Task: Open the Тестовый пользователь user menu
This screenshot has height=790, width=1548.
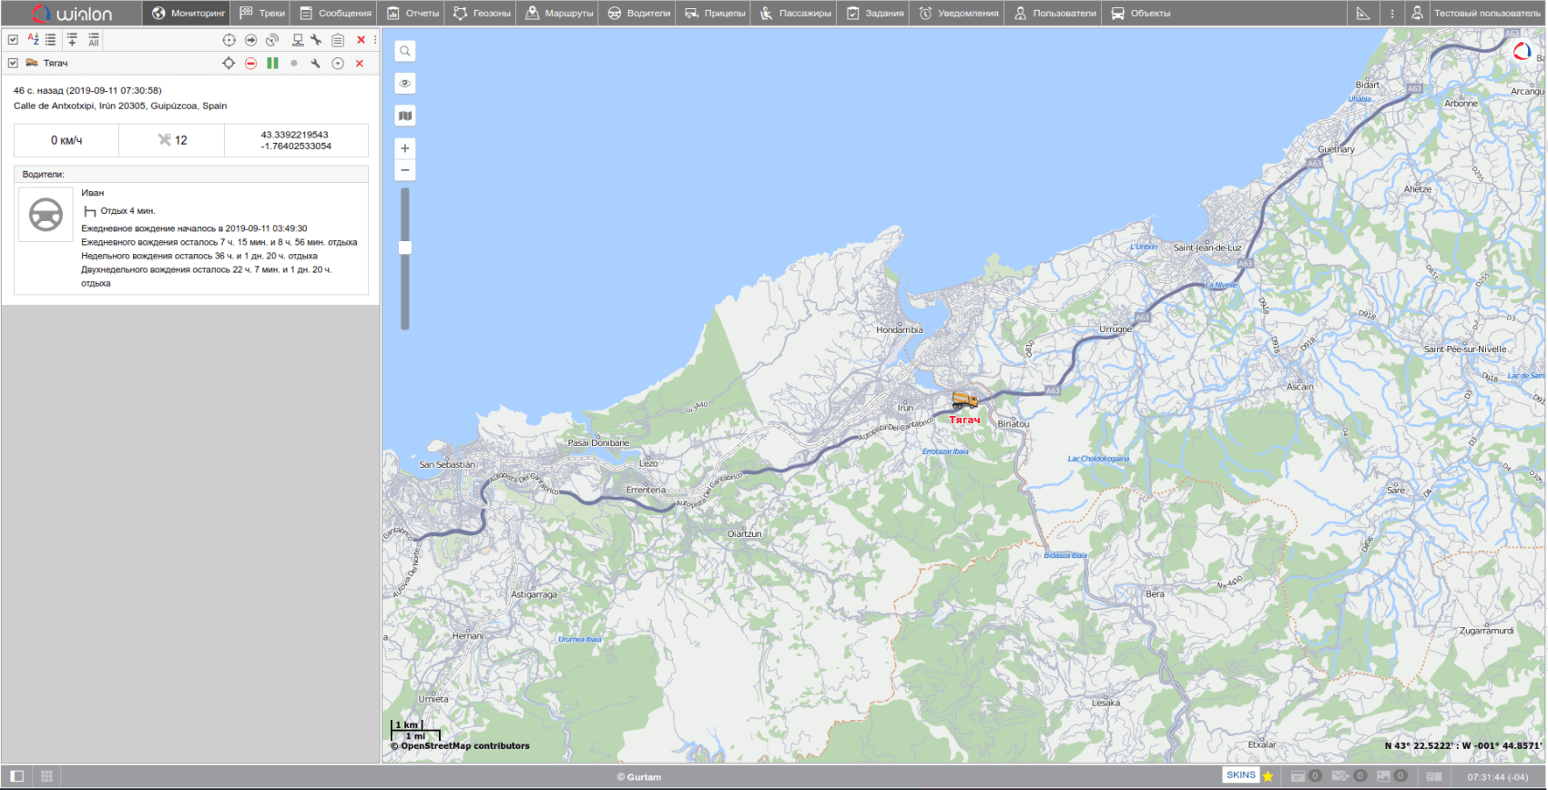Action: point(1477,14)
